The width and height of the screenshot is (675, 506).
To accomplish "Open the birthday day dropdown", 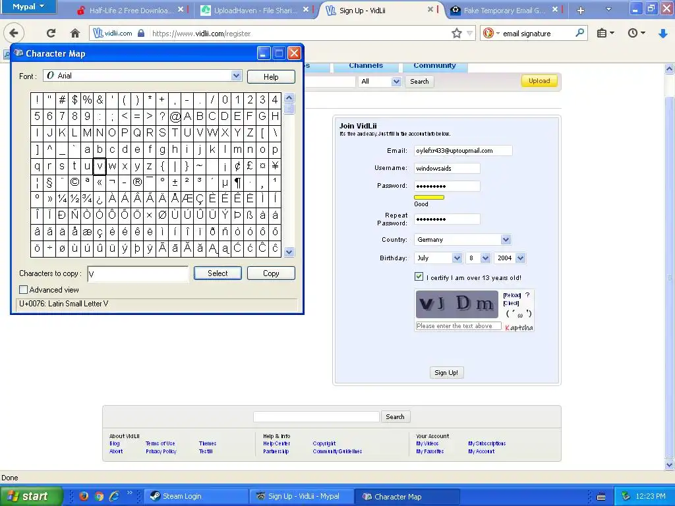I will click(485, 258).
